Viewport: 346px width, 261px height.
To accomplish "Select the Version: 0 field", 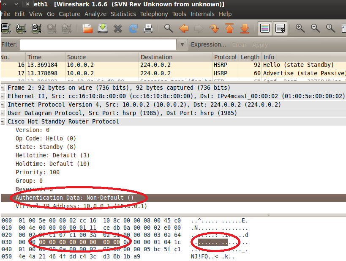I will [x=33, y=130].
